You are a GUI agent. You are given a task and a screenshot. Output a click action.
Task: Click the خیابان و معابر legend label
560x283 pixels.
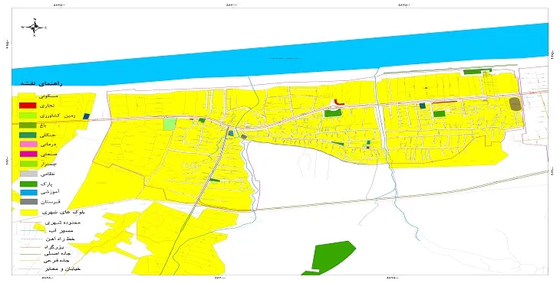(62, 268)
